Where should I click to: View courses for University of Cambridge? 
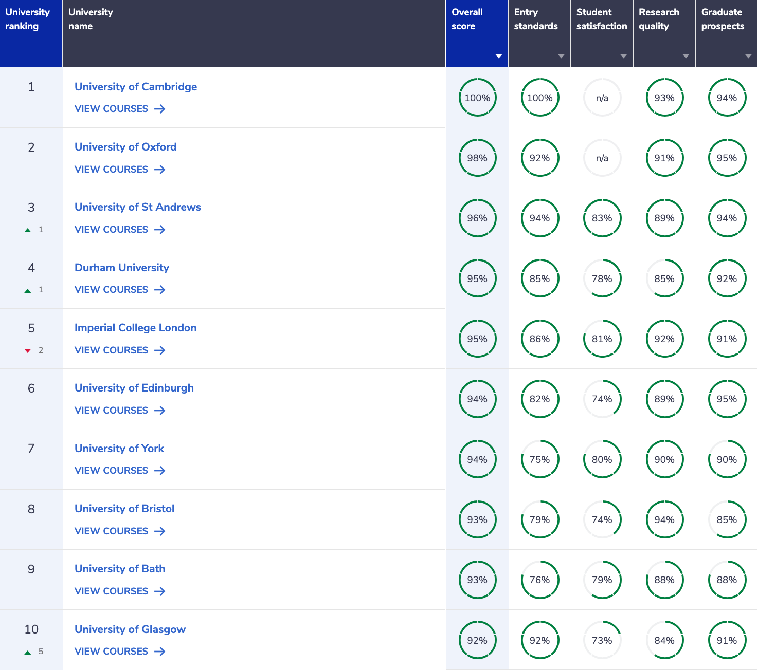(x=120, y=109)
